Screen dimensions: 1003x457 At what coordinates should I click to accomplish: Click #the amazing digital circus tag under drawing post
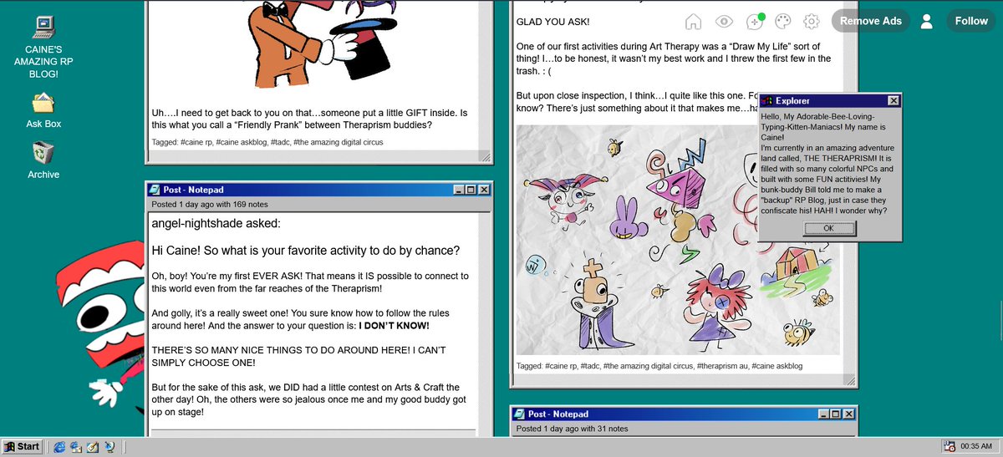tap(649, 366)
